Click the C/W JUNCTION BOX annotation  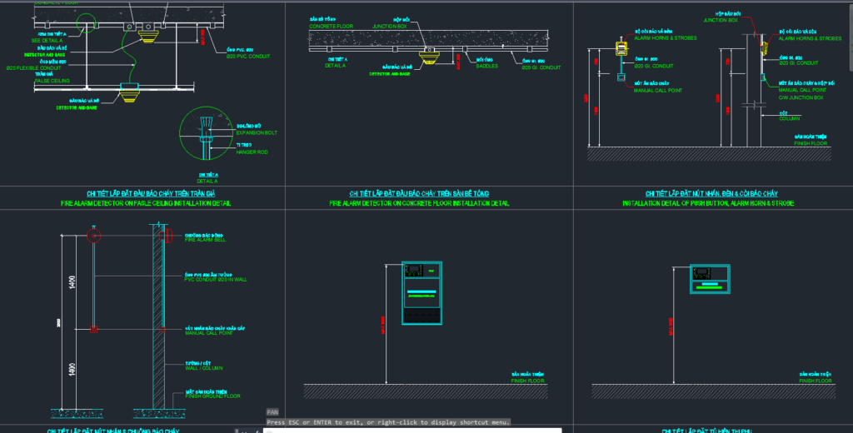[x=801, y=98]
